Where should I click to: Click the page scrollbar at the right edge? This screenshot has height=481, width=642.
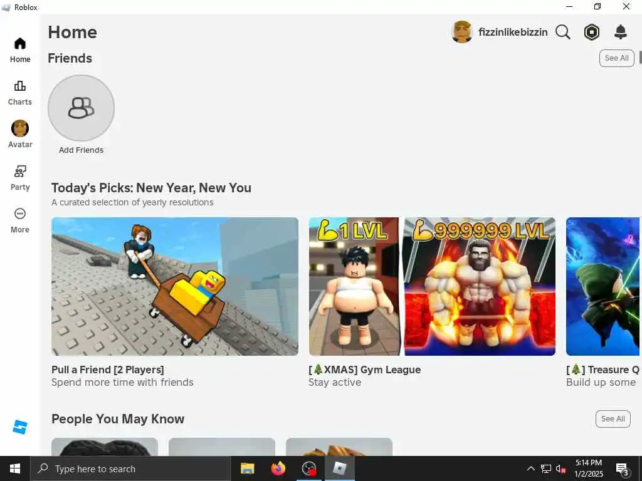coord(640,58)
